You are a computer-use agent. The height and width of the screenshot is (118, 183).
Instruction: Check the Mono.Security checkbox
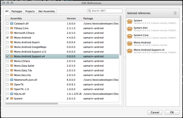(7, 75)
